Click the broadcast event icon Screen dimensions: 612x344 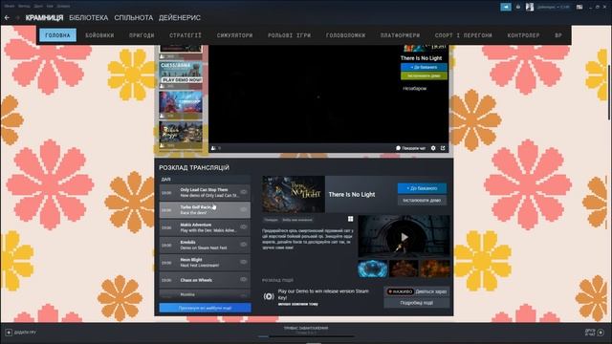point(269,296)
